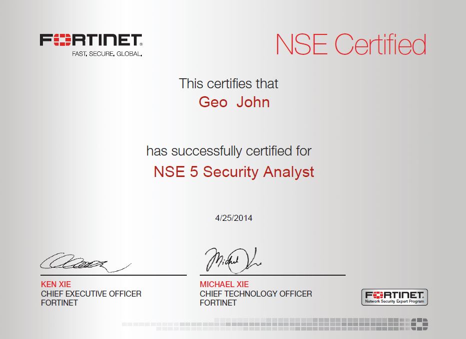Click the name 'MICHAEL XIE'

click(x=224, y=284)
